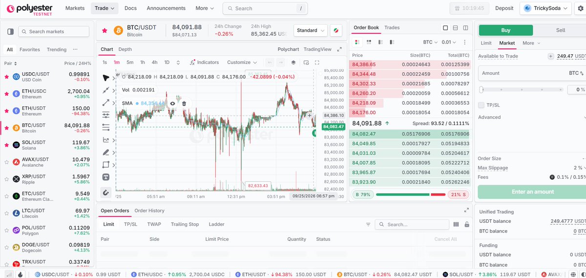This screenshot has width=586, height=278.
Task: Pick the pencil brush drawing tool
Action: click(x=106, y=152)
